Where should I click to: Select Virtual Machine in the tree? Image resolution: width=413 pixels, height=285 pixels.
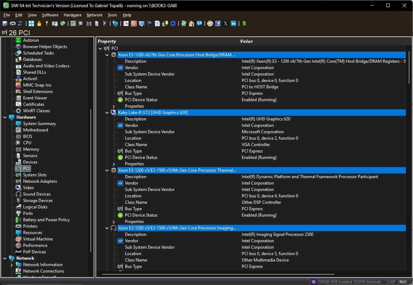[38, 239]
